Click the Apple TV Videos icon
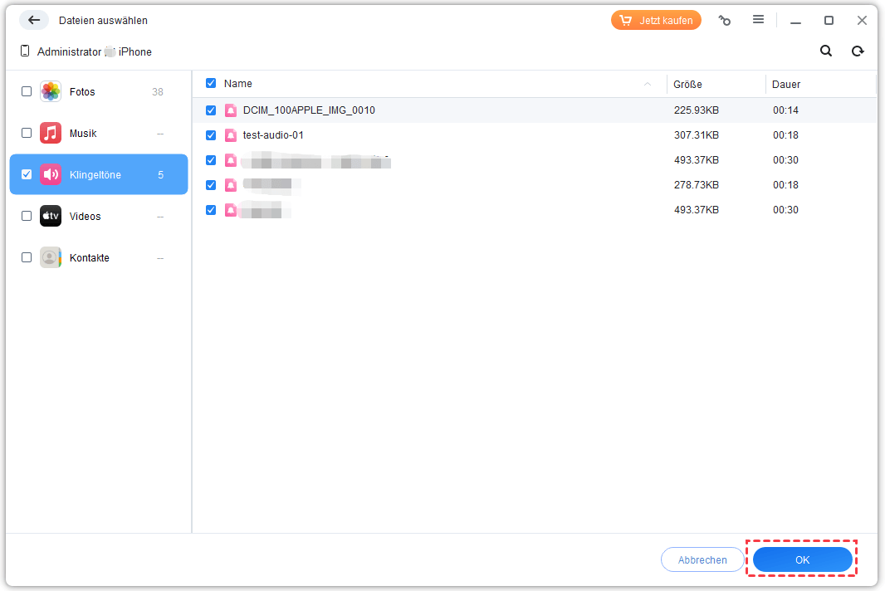Image resolution: width=885 pixels, height=591 pixels. (51, 217)
